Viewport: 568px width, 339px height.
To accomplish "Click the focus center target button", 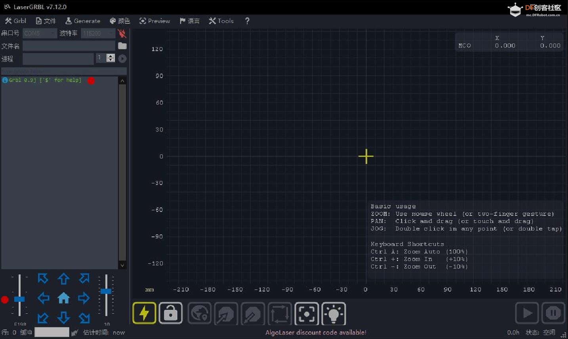I will point(307,314).
